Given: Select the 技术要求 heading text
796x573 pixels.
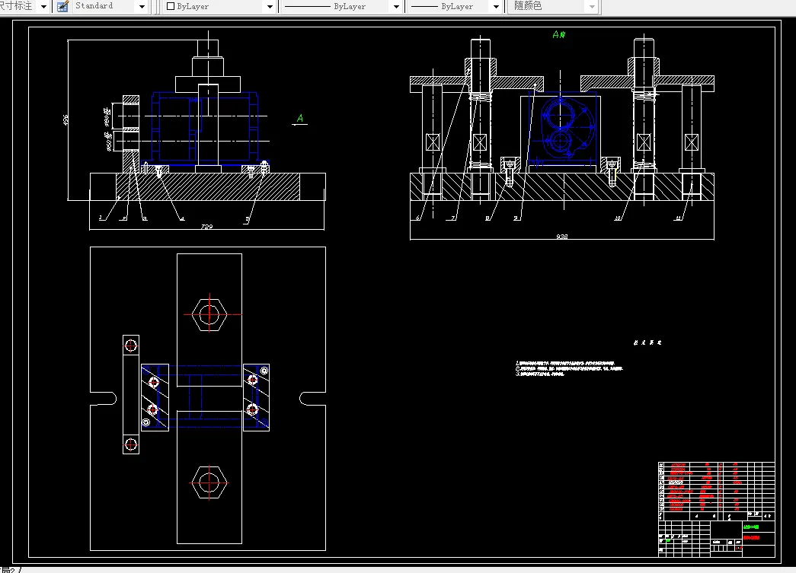Looking at the screenshot, I should [x=647, y=342].
